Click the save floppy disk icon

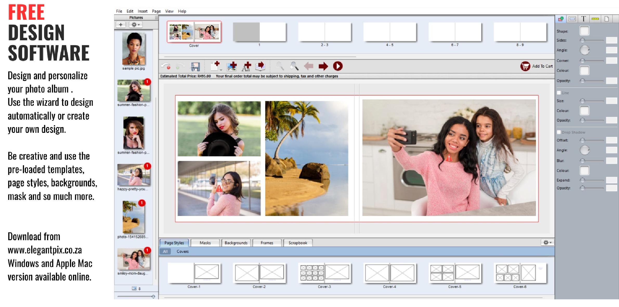point(195,67)
